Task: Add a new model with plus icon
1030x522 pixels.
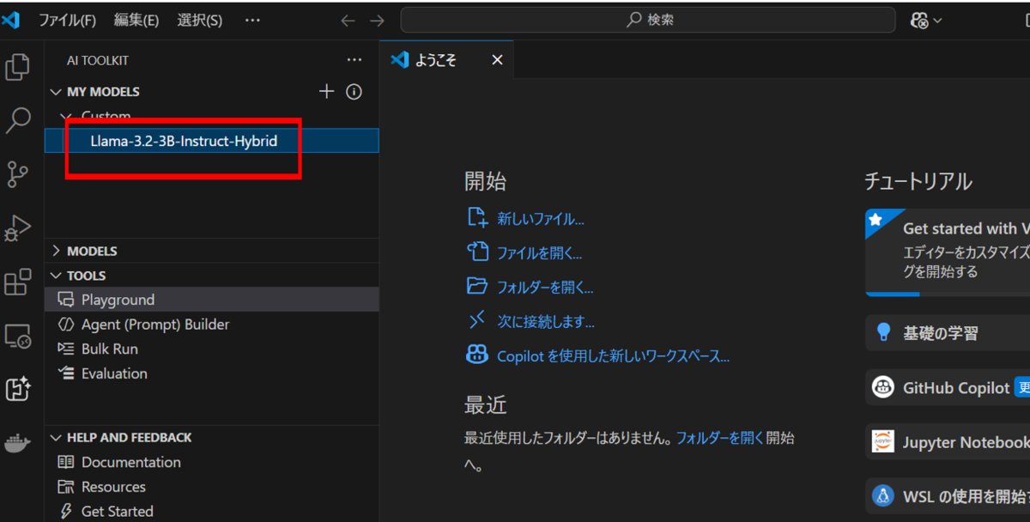Action: pyautogui.click(x=326, y=91)
